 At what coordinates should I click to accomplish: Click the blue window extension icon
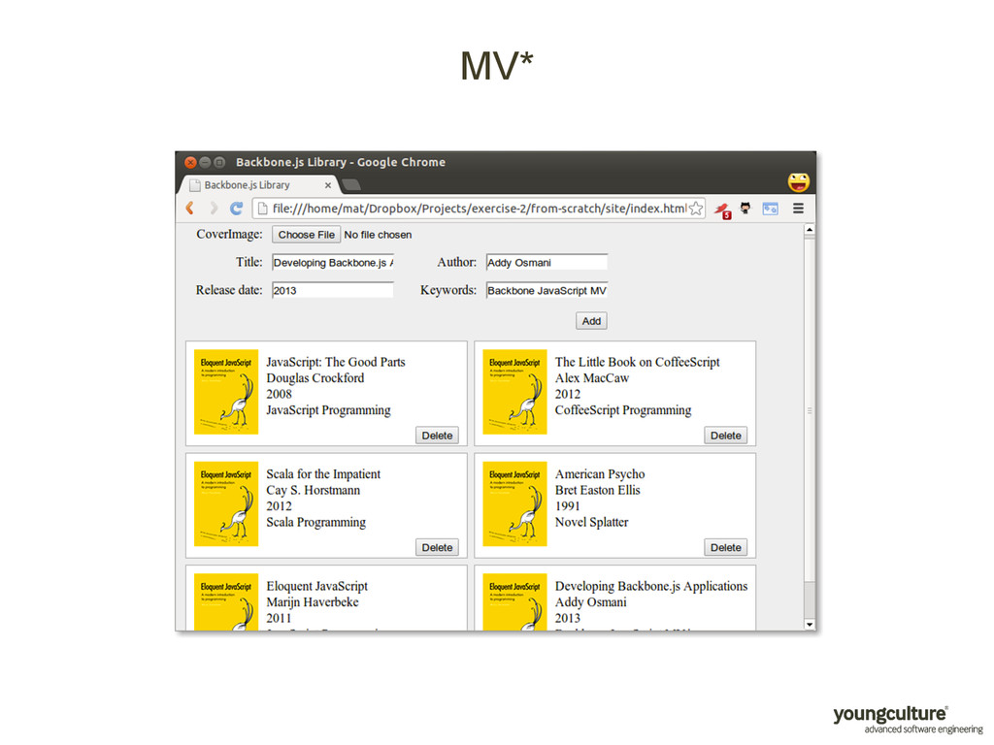(x=770, y=209)
